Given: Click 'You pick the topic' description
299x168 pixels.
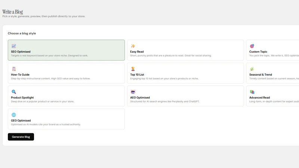Looking at the screenshot, I should coord(274,56).
